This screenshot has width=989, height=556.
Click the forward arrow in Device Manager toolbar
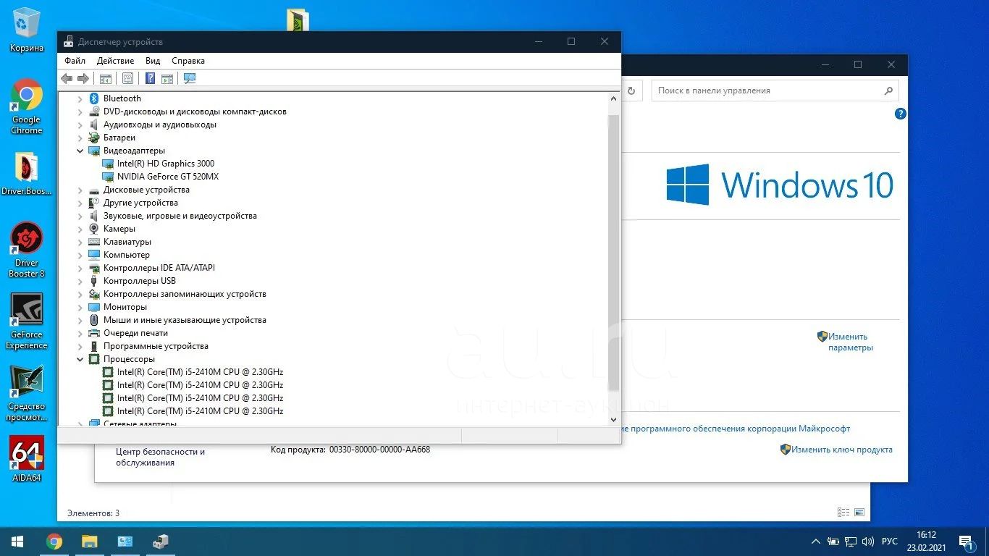pyautogui.click(x=83, y=78)
